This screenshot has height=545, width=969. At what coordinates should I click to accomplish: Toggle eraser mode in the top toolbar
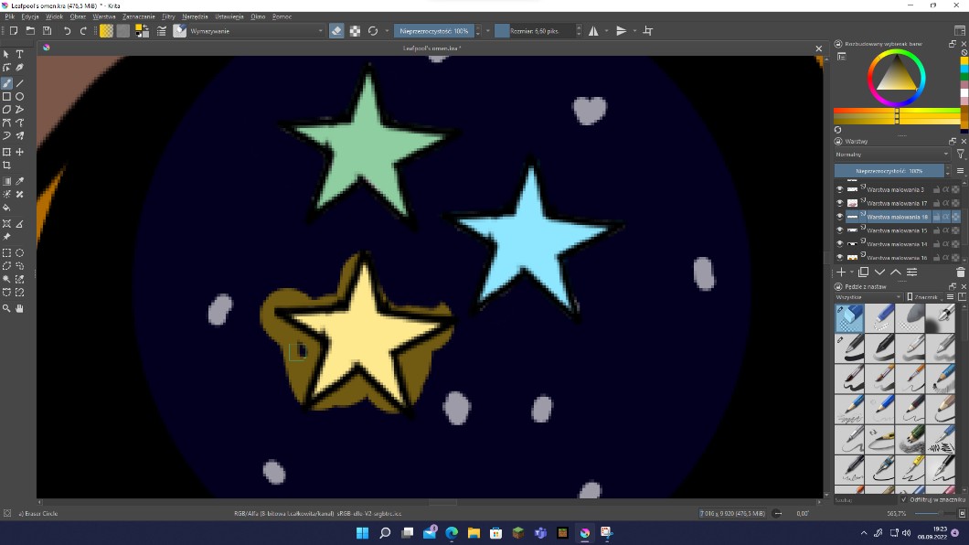pos(335,31)
